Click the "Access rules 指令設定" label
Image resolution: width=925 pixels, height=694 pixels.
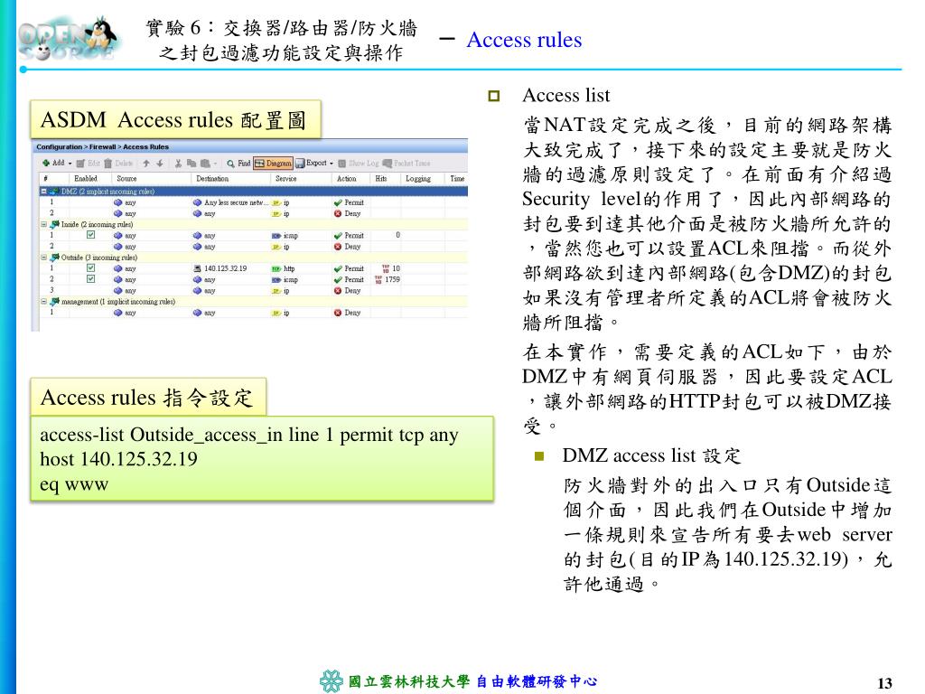(148, 398)
